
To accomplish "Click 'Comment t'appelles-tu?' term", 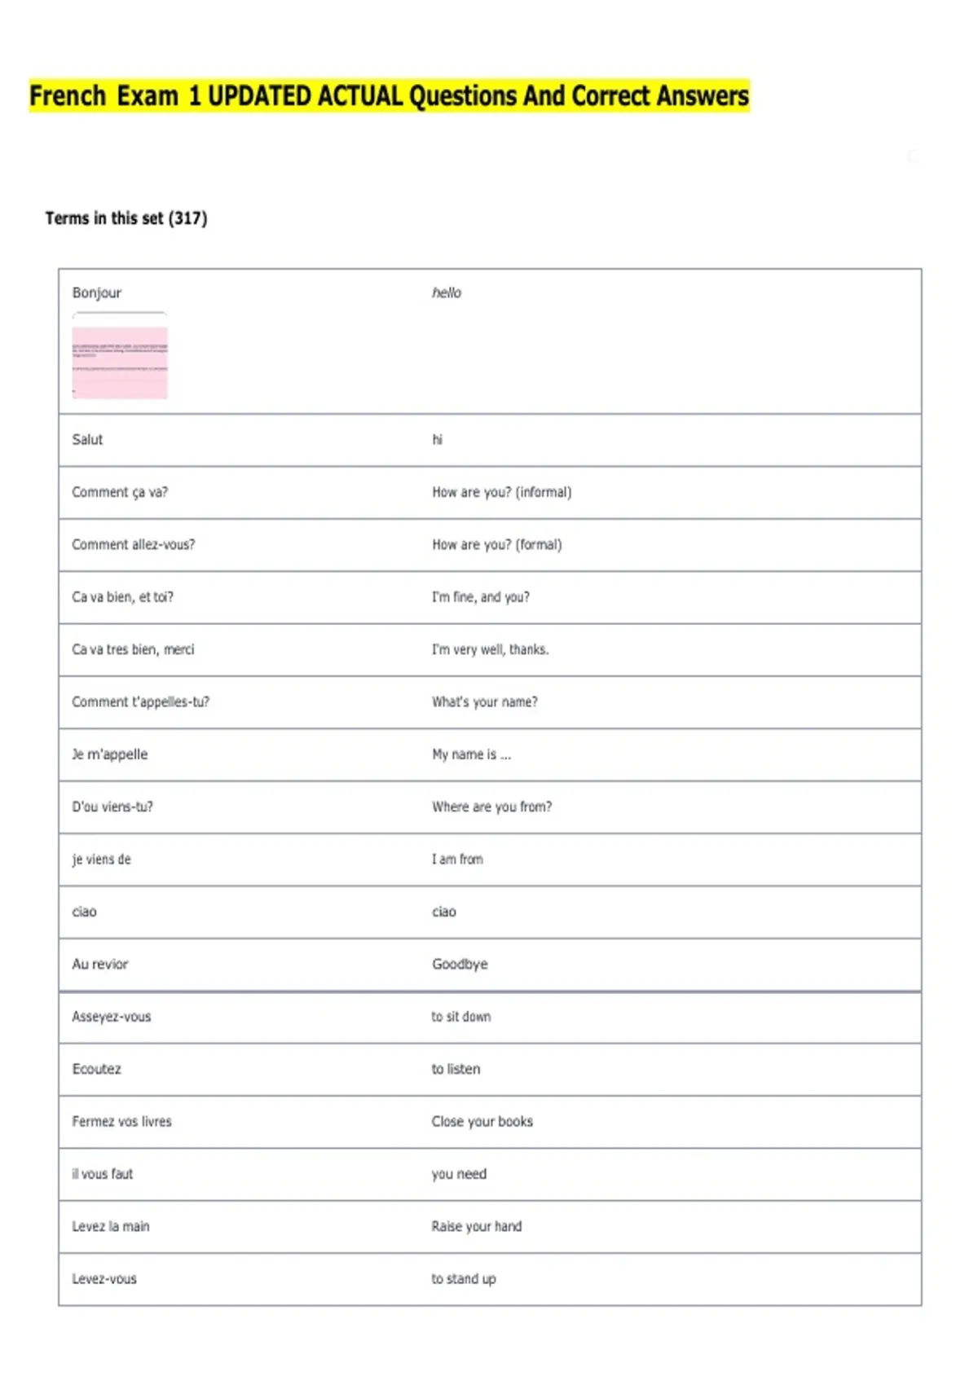I will coord(140,702).
